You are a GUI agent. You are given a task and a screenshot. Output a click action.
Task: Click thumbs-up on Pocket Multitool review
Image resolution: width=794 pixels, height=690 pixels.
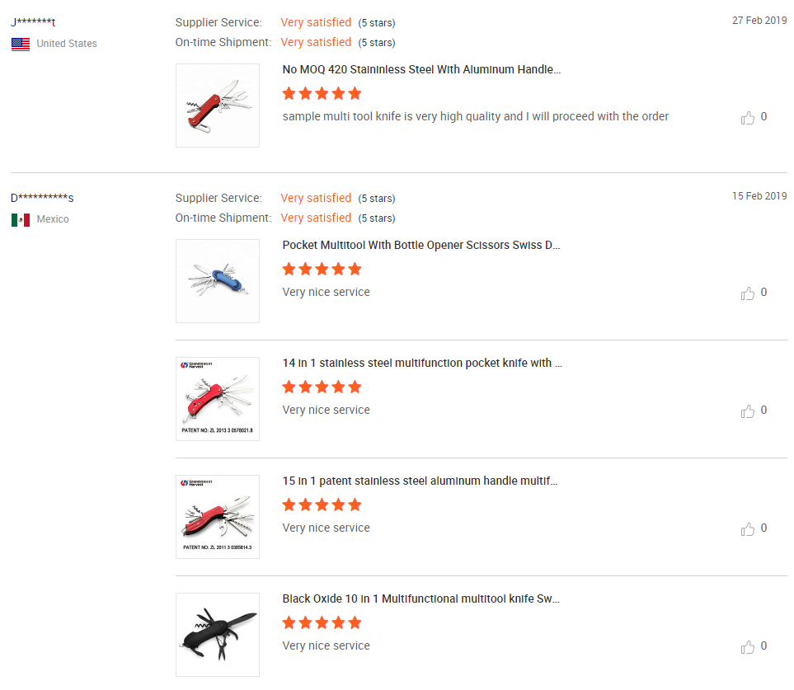[748, 293]
